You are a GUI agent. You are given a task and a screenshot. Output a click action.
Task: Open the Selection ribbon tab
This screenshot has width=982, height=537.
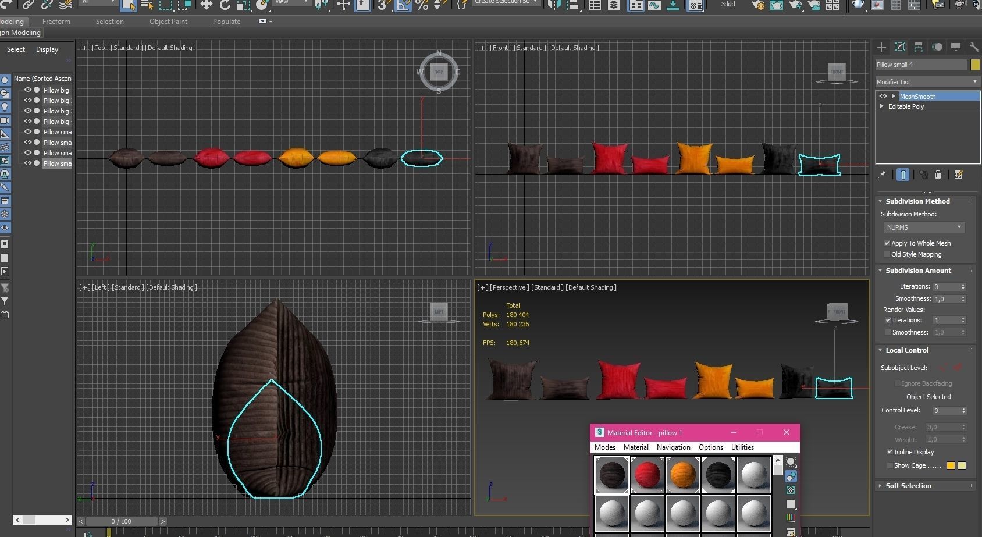pos(110,22)
